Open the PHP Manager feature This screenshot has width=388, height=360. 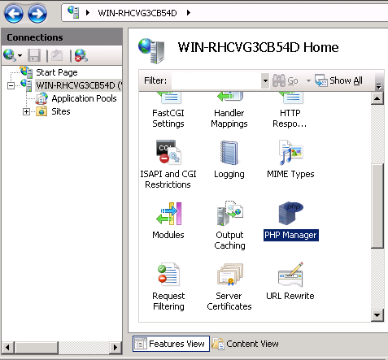pyautogui.click(x=290, y=221)
